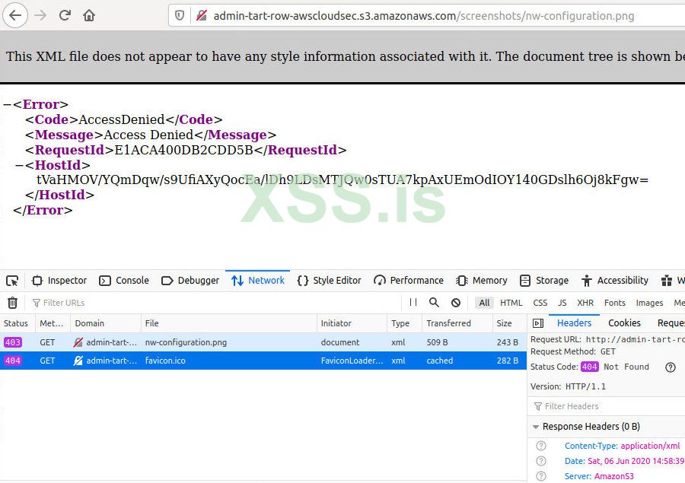Toggle the Fonts request filter

[x=615, y=303]
